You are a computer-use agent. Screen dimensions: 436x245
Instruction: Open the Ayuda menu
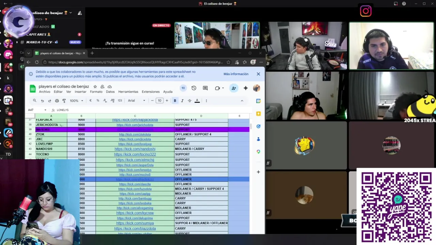[168, 92]
